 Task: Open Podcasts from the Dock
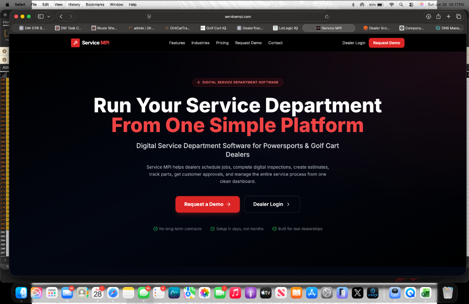(x=251, y=293)
